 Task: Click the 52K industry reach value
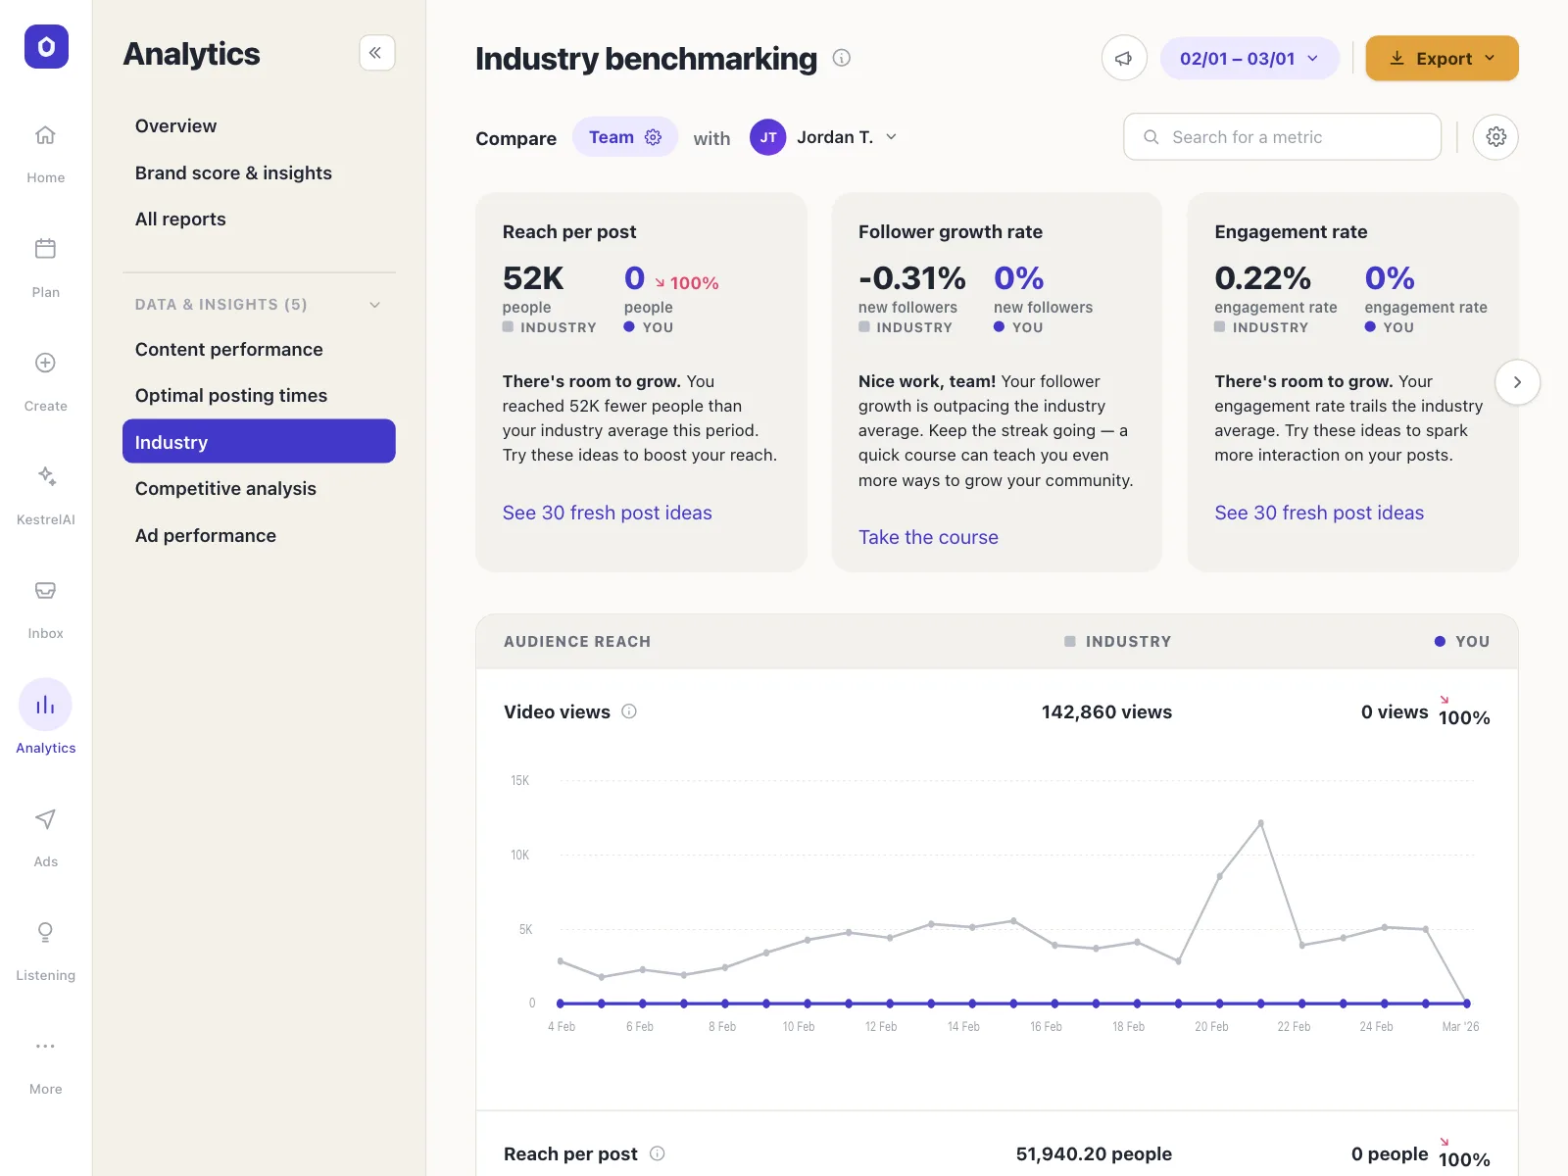(533, 278)
